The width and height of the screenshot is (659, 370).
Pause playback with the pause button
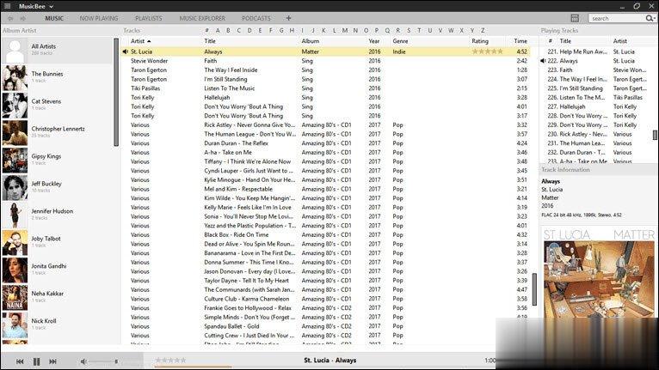(x=37, y=361)
